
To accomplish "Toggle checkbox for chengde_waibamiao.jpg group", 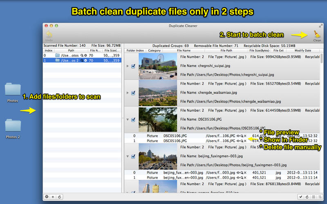I will (134, 93).
